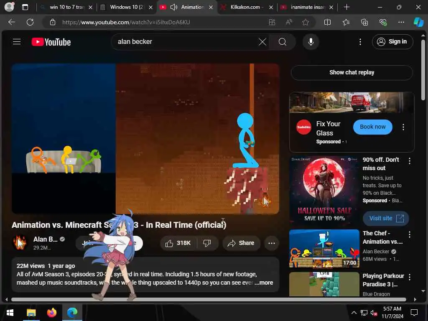Open Windows Start menu

[x=10, y=313]
